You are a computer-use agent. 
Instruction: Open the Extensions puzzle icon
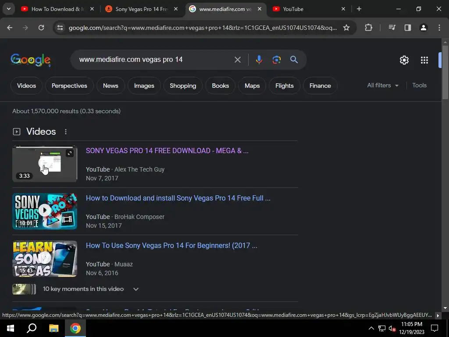[368, 28]
